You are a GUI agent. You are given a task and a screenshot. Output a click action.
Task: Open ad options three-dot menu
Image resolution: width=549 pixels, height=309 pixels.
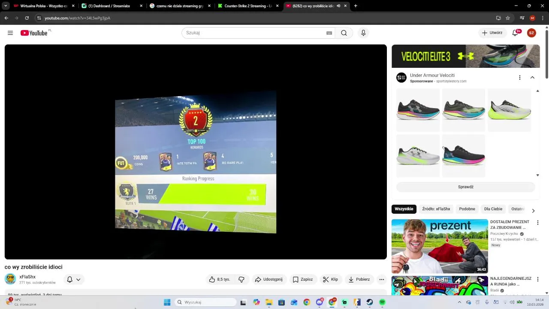pyautogui.click(x=519, y=78)
